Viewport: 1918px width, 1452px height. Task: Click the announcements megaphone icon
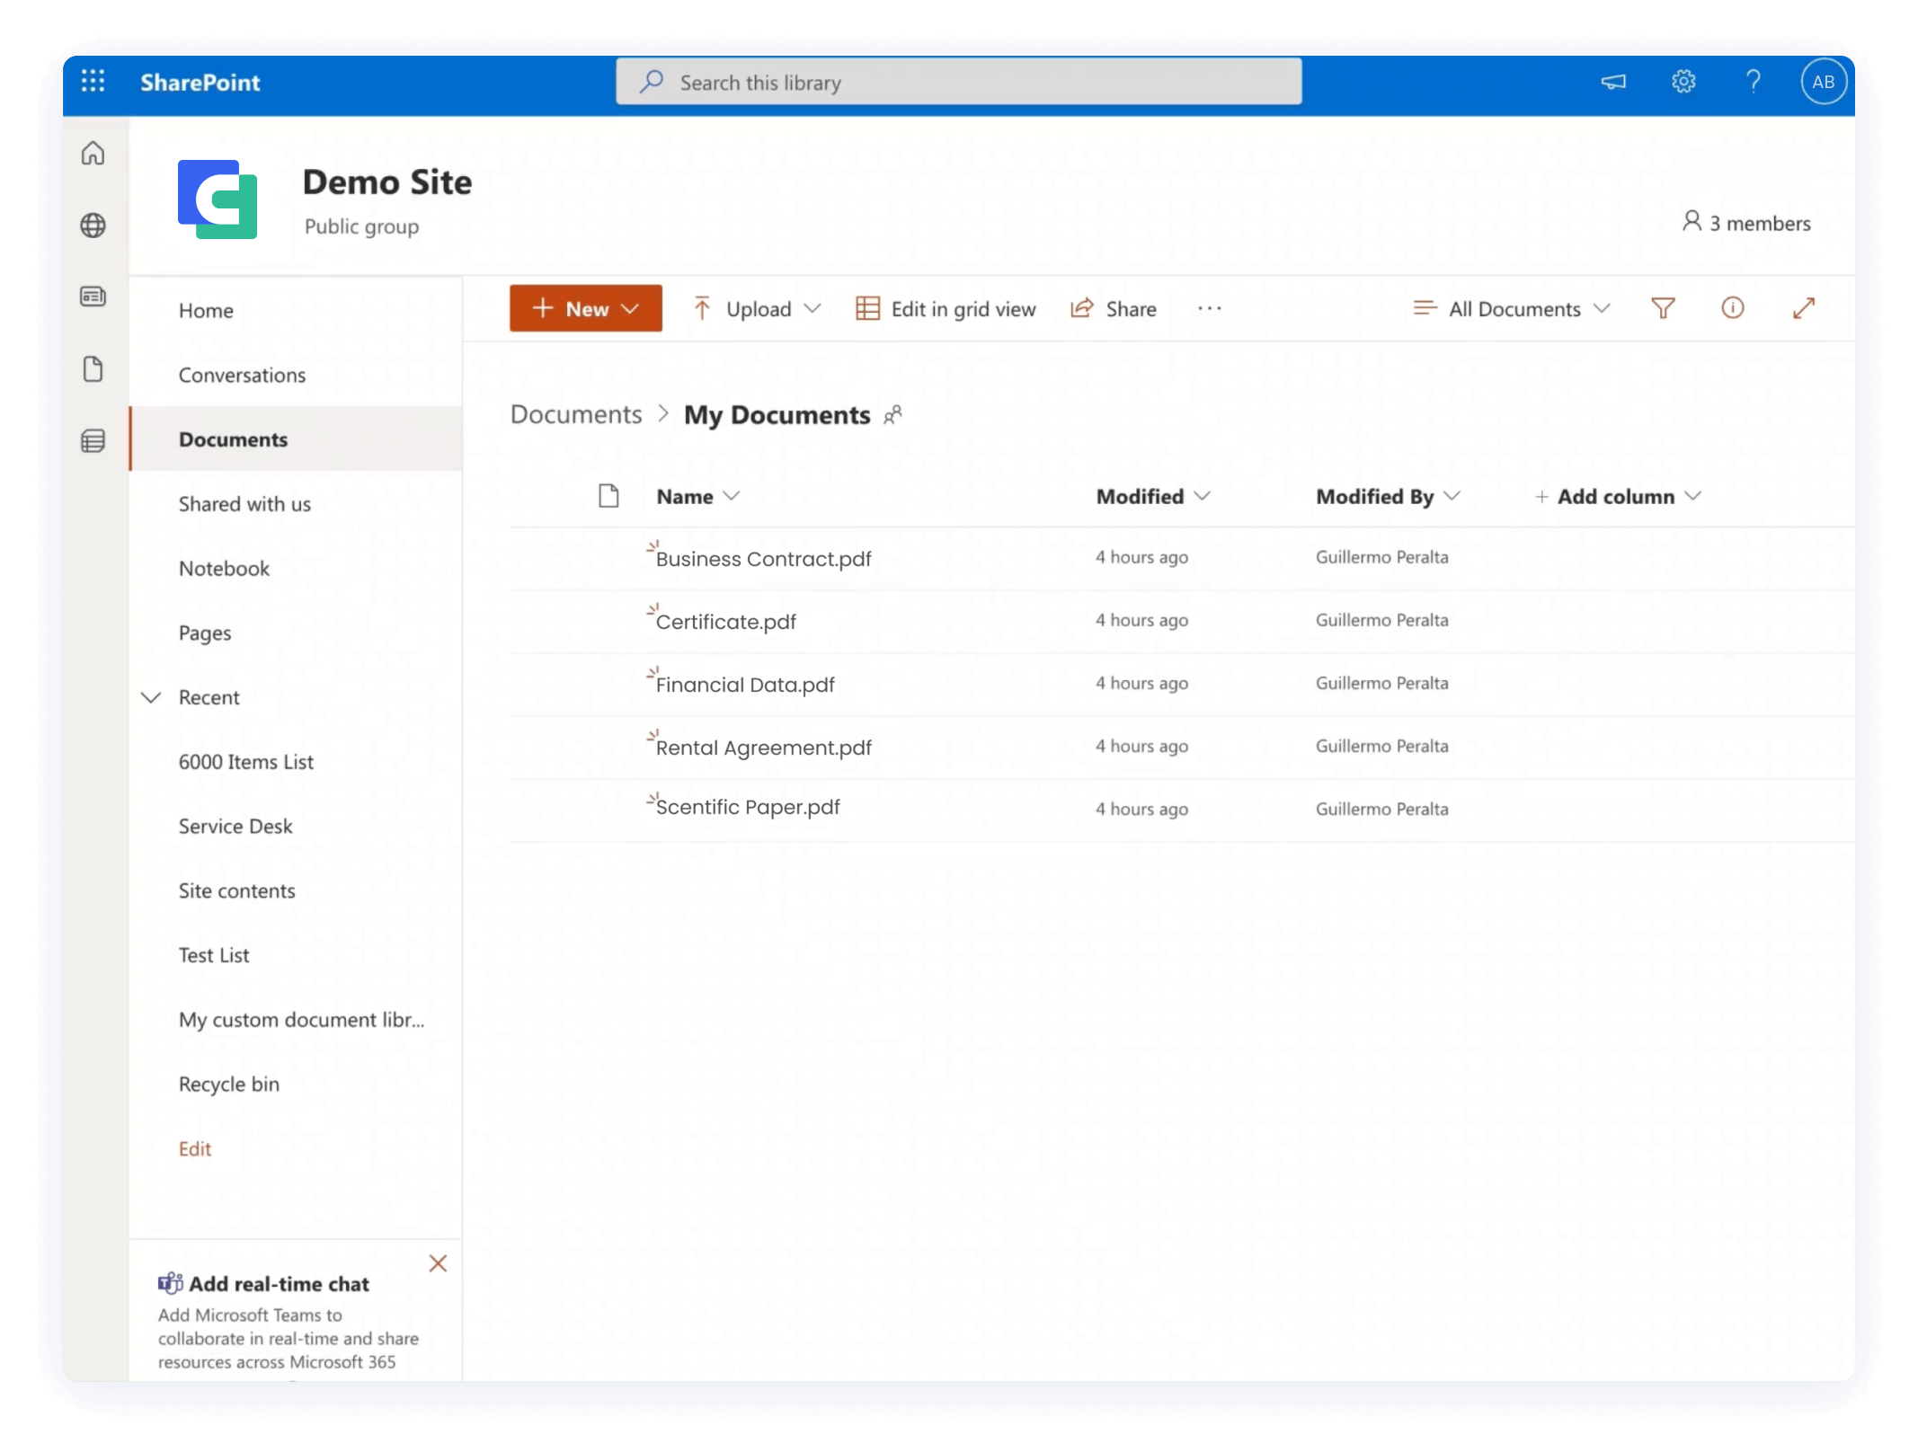click(1613, 81)
